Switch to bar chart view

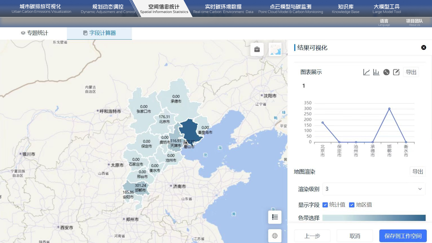point(376,72)
